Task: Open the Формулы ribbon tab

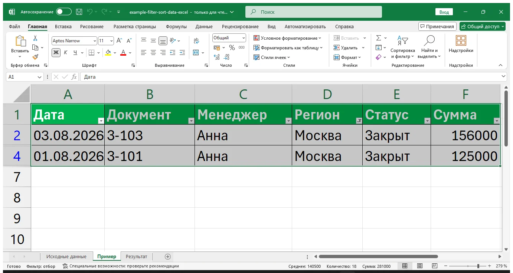Action: coord(176,27)
